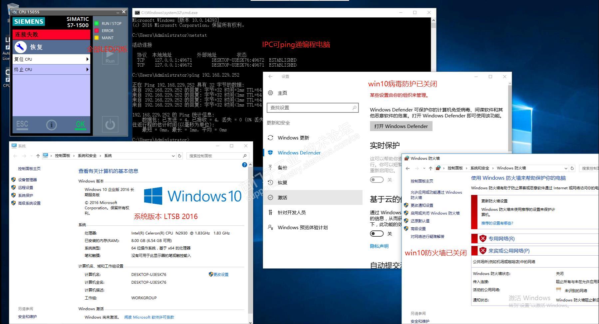Click 允许应用或功能通过 Windows 防火墙 link
The width and height of the screenshot is (599, 324).
pyautogui.click(x=436, y=195)
